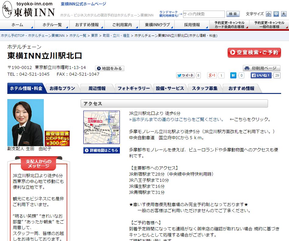The height and width of the screenshot is (241, 289).
Task: Click breadcrumb link 東京
Action: point(95,36)
